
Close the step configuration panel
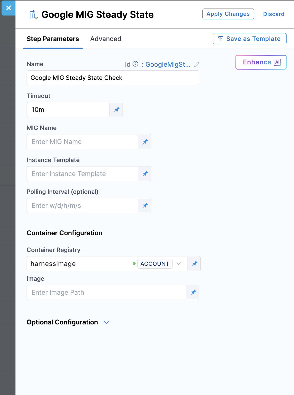point(9,8)
